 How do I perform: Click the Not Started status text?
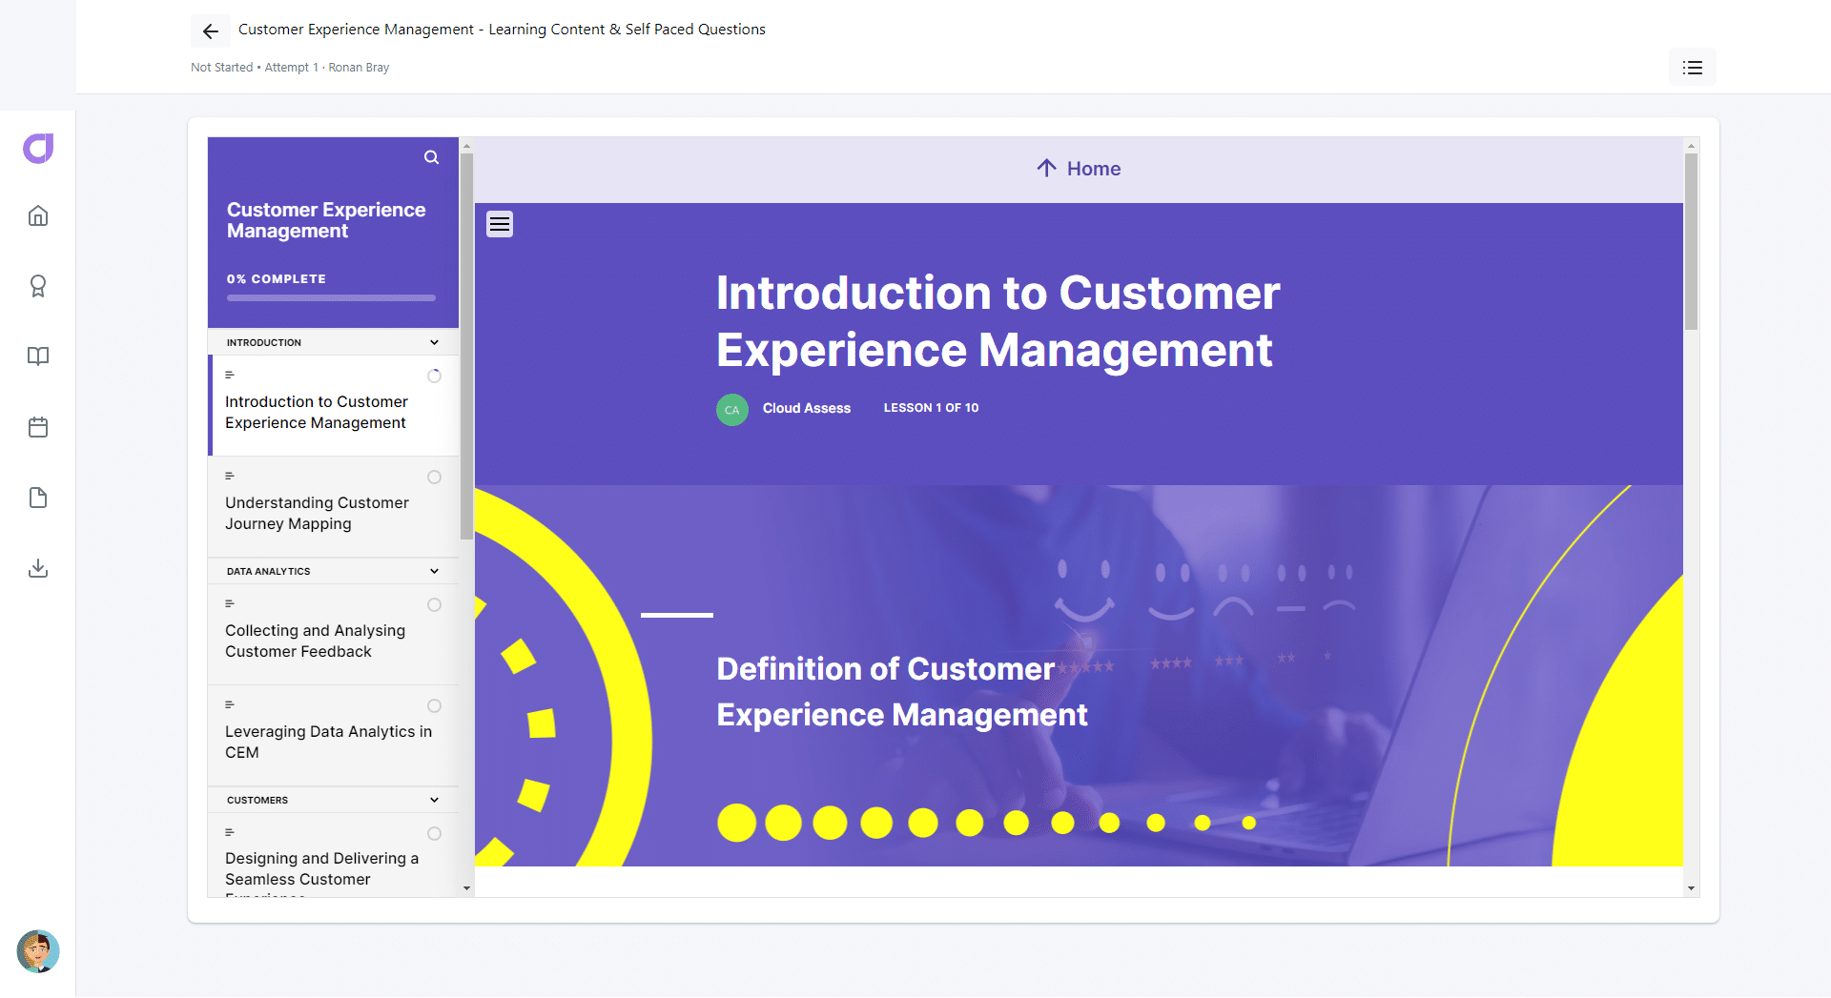click(221, 68)
